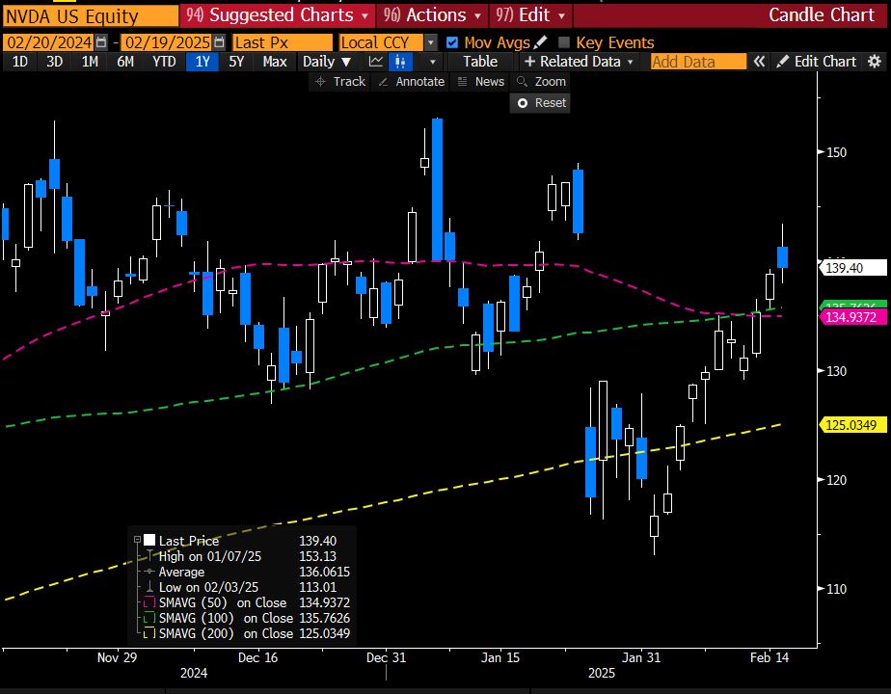Click the 'Low on 02/03/25' legend row

pos(208,587)
